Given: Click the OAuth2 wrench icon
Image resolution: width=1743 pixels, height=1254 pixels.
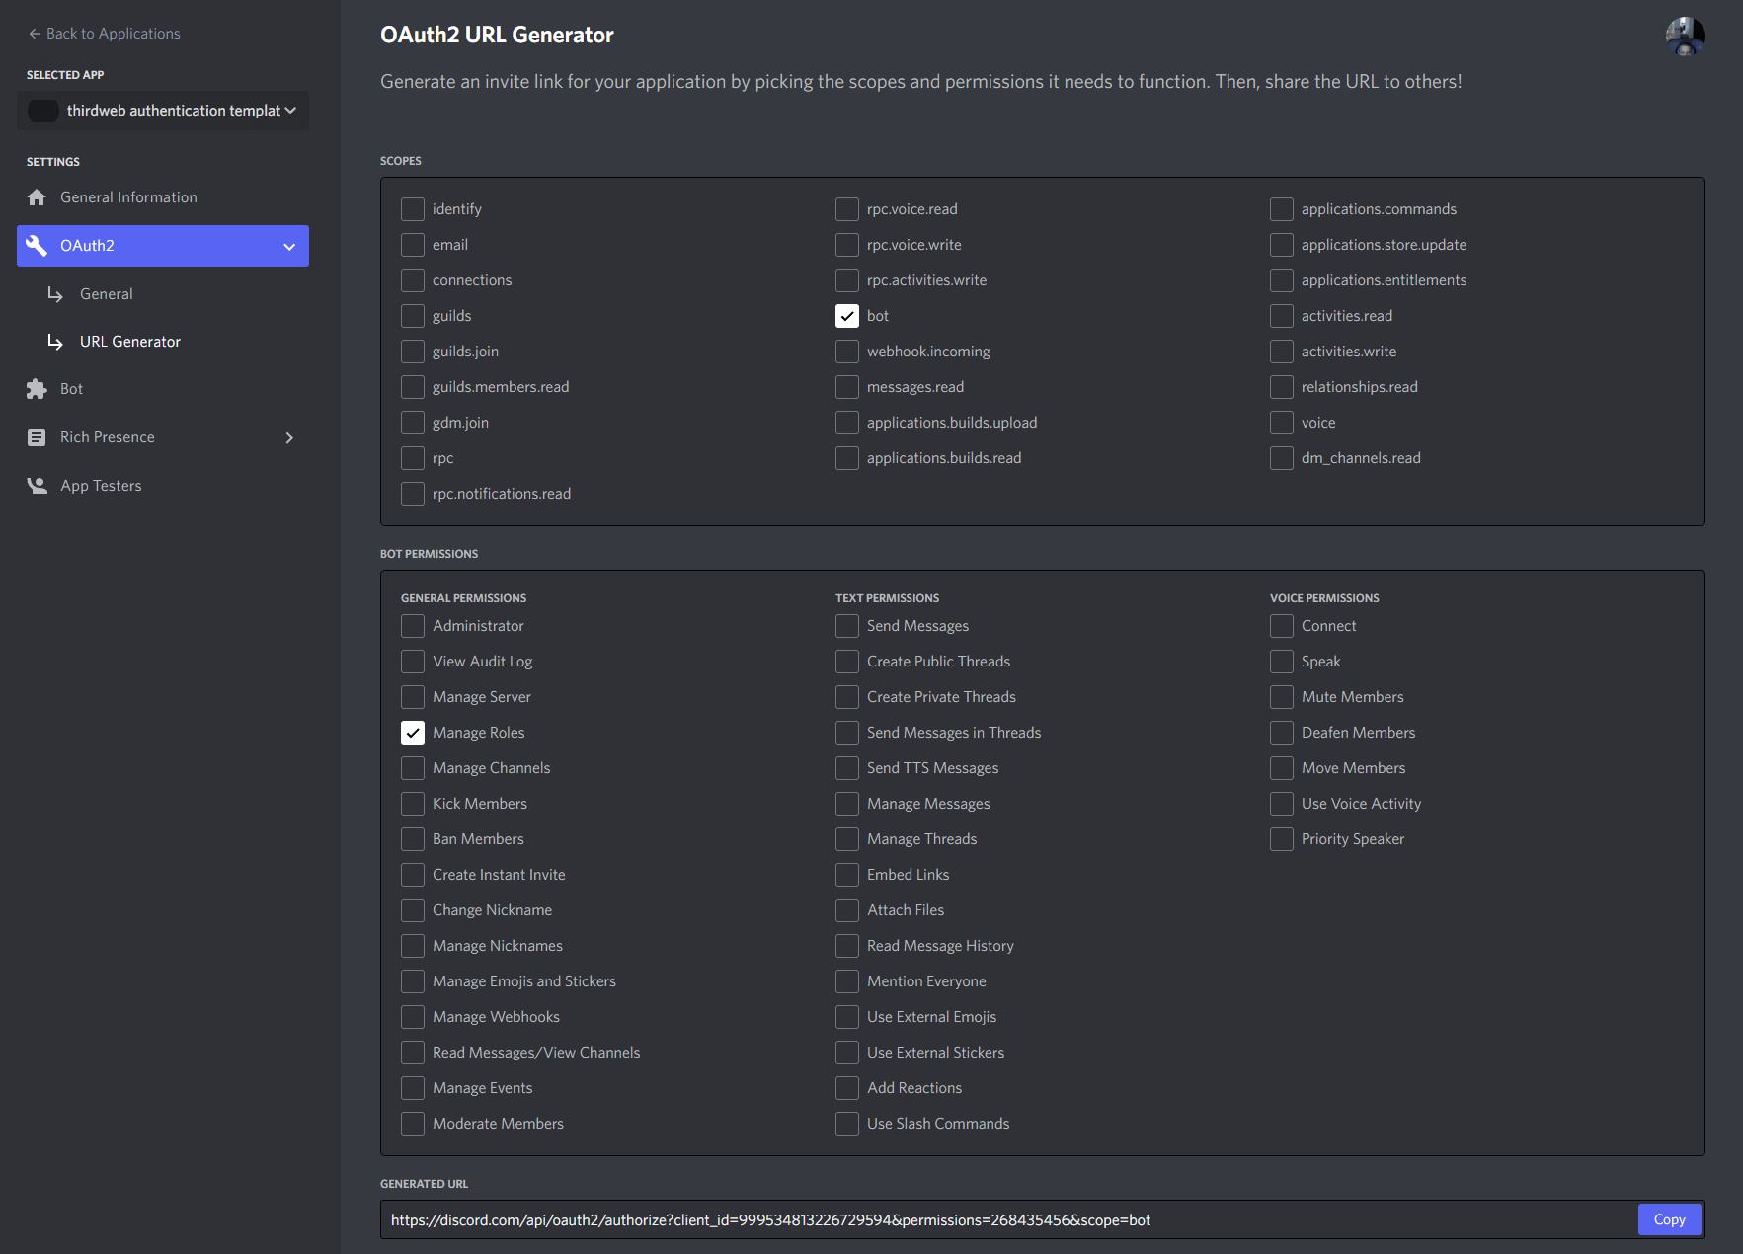Looking at the screenshot, I should click(x=37, y=245).
